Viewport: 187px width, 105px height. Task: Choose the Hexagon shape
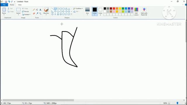click(61, 11)
